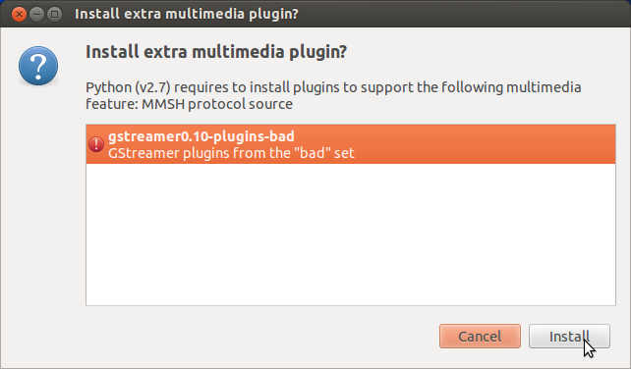Close the dialog with the red X
The image size is (631, 369).
(x=19, y=14)
